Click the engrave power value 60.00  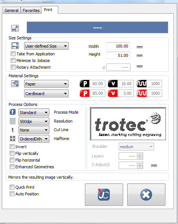coord(97,84)
